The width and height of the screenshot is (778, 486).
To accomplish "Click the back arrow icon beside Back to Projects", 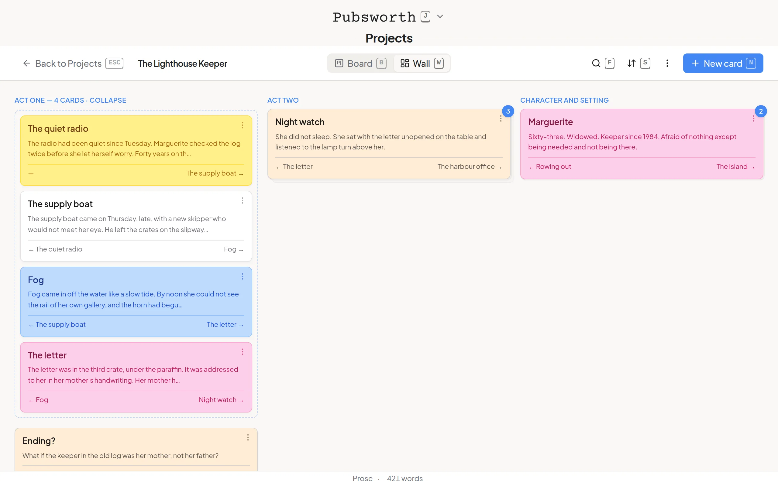I will point(26,63).
